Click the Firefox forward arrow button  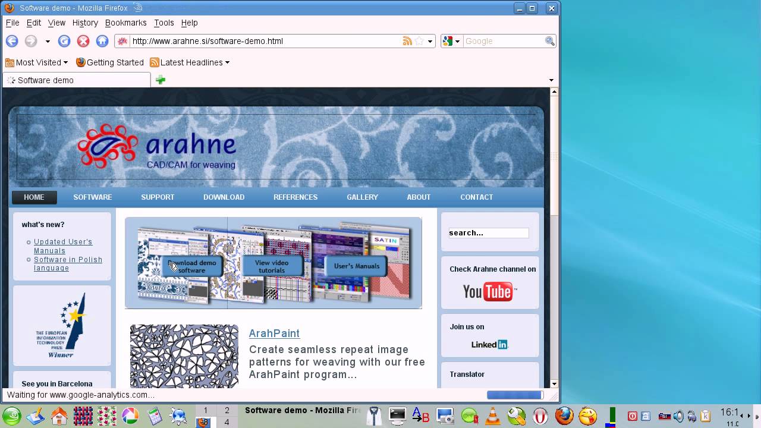coord(31,41)
